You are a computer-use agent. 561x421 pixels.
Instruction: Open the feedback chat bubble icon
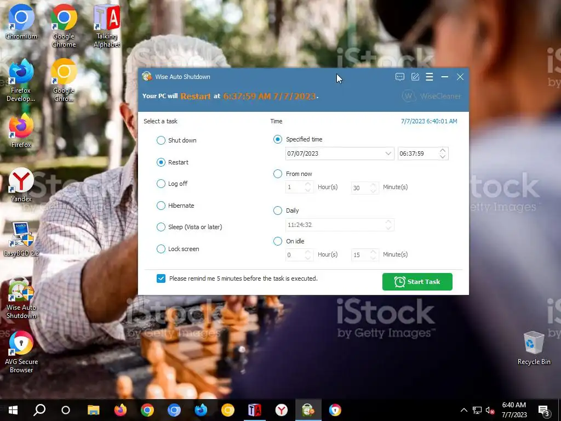(x=399, y=77)
